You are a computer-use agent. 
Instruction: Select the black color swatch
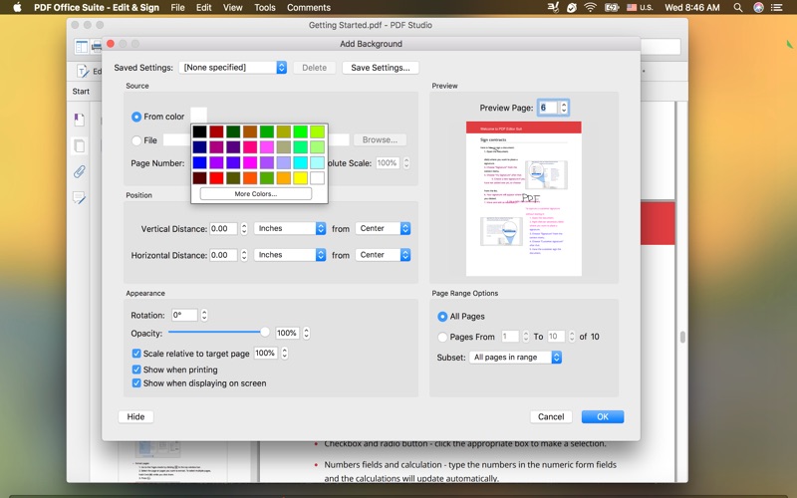[200, 131]
